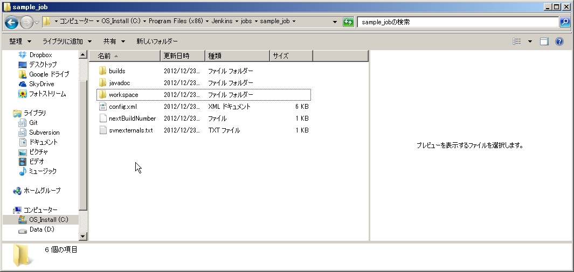This screenshot has width=574, height=272.
Task: Open the ドキュメント library
Action: pos(43,142)
